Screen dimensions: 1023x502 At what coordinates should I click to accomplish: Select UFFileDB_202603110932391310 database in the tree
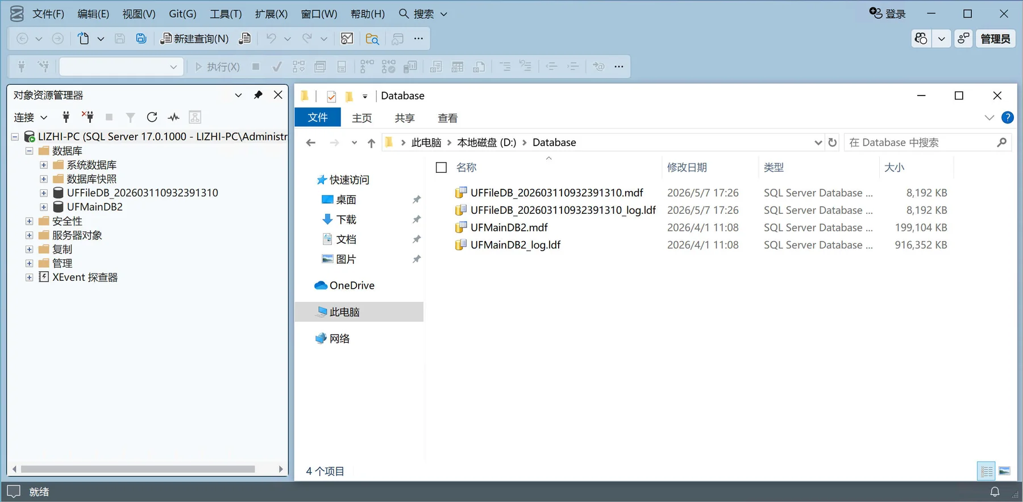[x=142, y=193]
